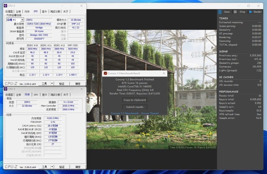
Task: Click TOTAL elapsed value 0:00:58
Action: [257, 45]
